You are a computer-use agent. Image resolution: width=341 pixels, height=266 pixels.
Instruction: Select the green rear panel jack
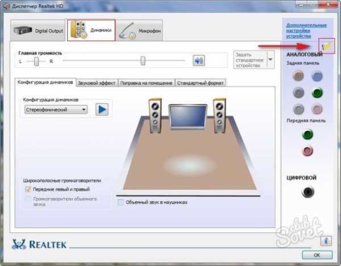click(x=317, y=92)
